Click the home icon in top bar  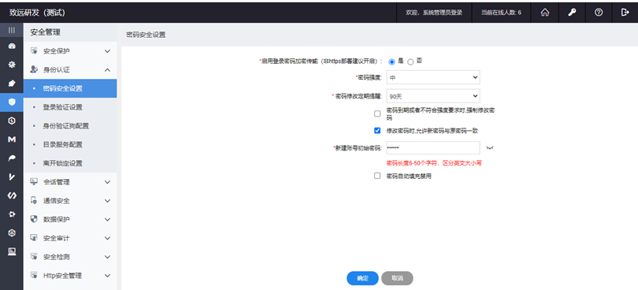pyautogui.click(x=545, y=13)
